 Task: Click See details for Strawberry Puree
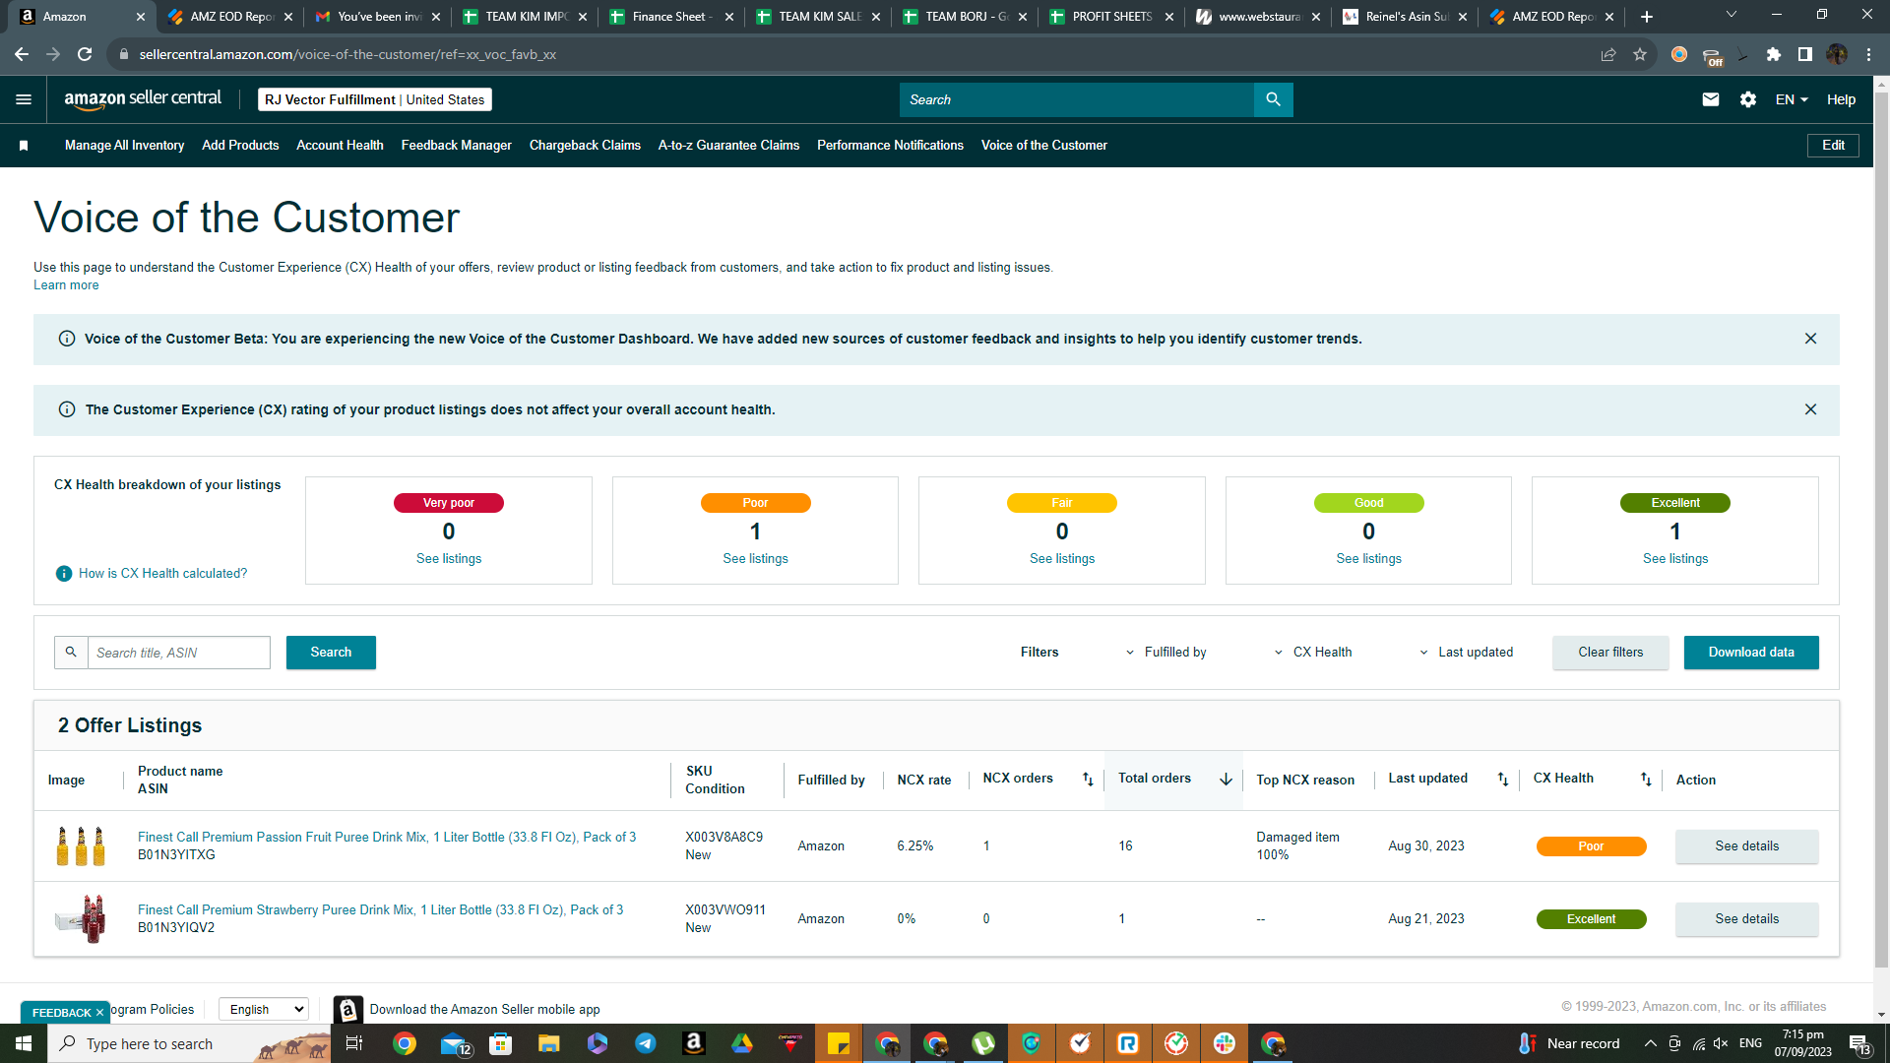coord(1746,919)
